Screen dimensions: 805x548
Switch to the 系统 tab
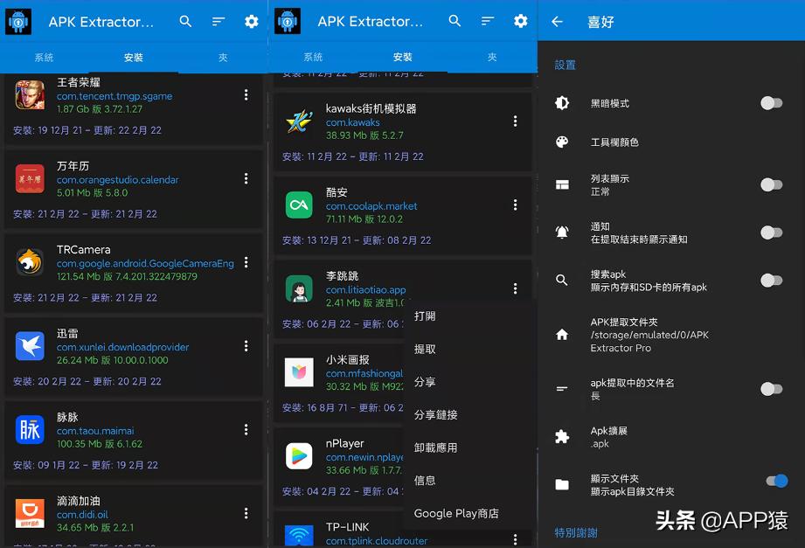[x=45, y=56]
